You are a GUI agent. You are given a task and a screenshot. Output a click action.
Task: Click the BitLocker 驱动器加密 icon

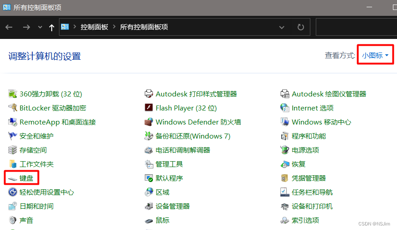pos(12,108)
